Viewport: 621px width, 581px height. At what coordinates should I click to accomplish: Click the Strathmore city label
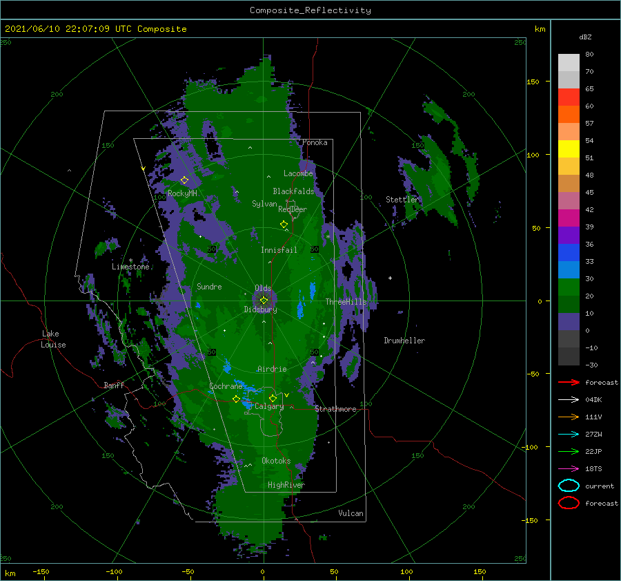(x=335, y=409)
